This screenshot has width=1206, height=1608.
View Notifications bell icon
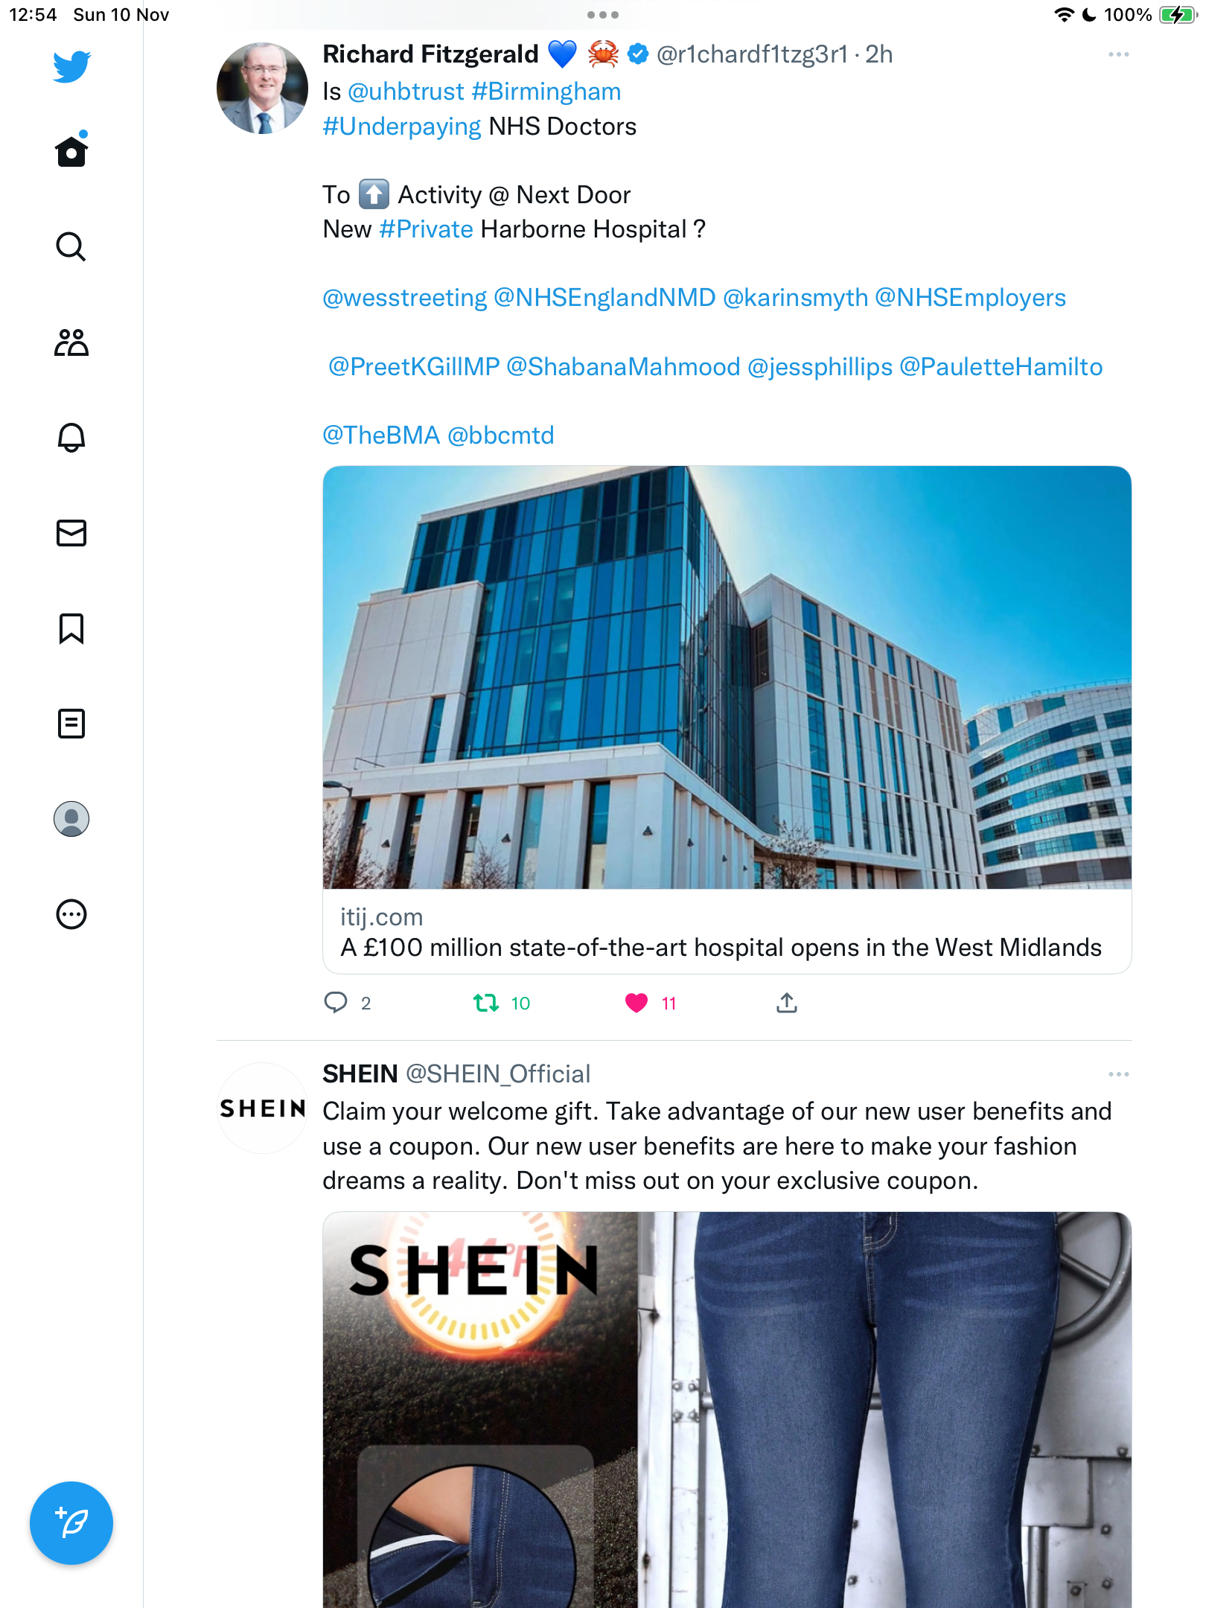(71, 437)
